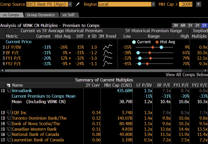The width and height of the screenshot is (208, 144).
Task: Click the Hist Avg diamond on LF P/BV range
Action: [x=153, y=47]
